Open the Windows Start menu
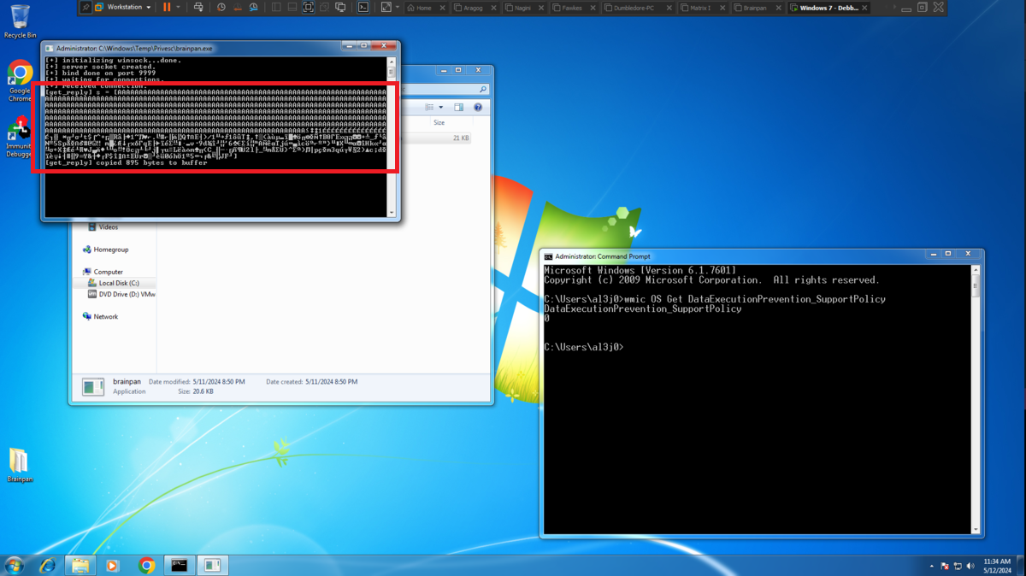The width and height of the screenshot is (1026, 576). (15, 565)
